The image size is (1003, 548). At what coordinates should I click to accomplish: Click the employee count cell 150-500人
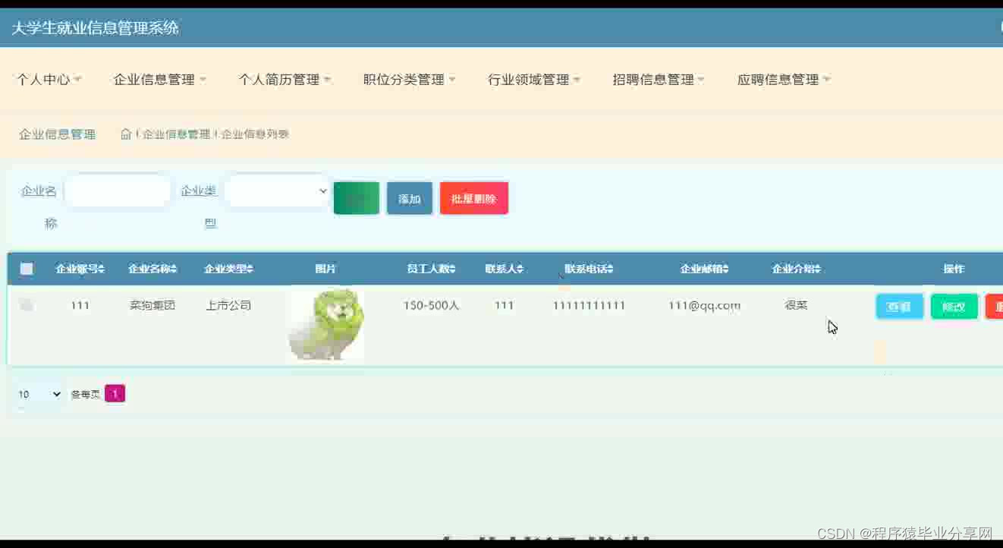431,305
